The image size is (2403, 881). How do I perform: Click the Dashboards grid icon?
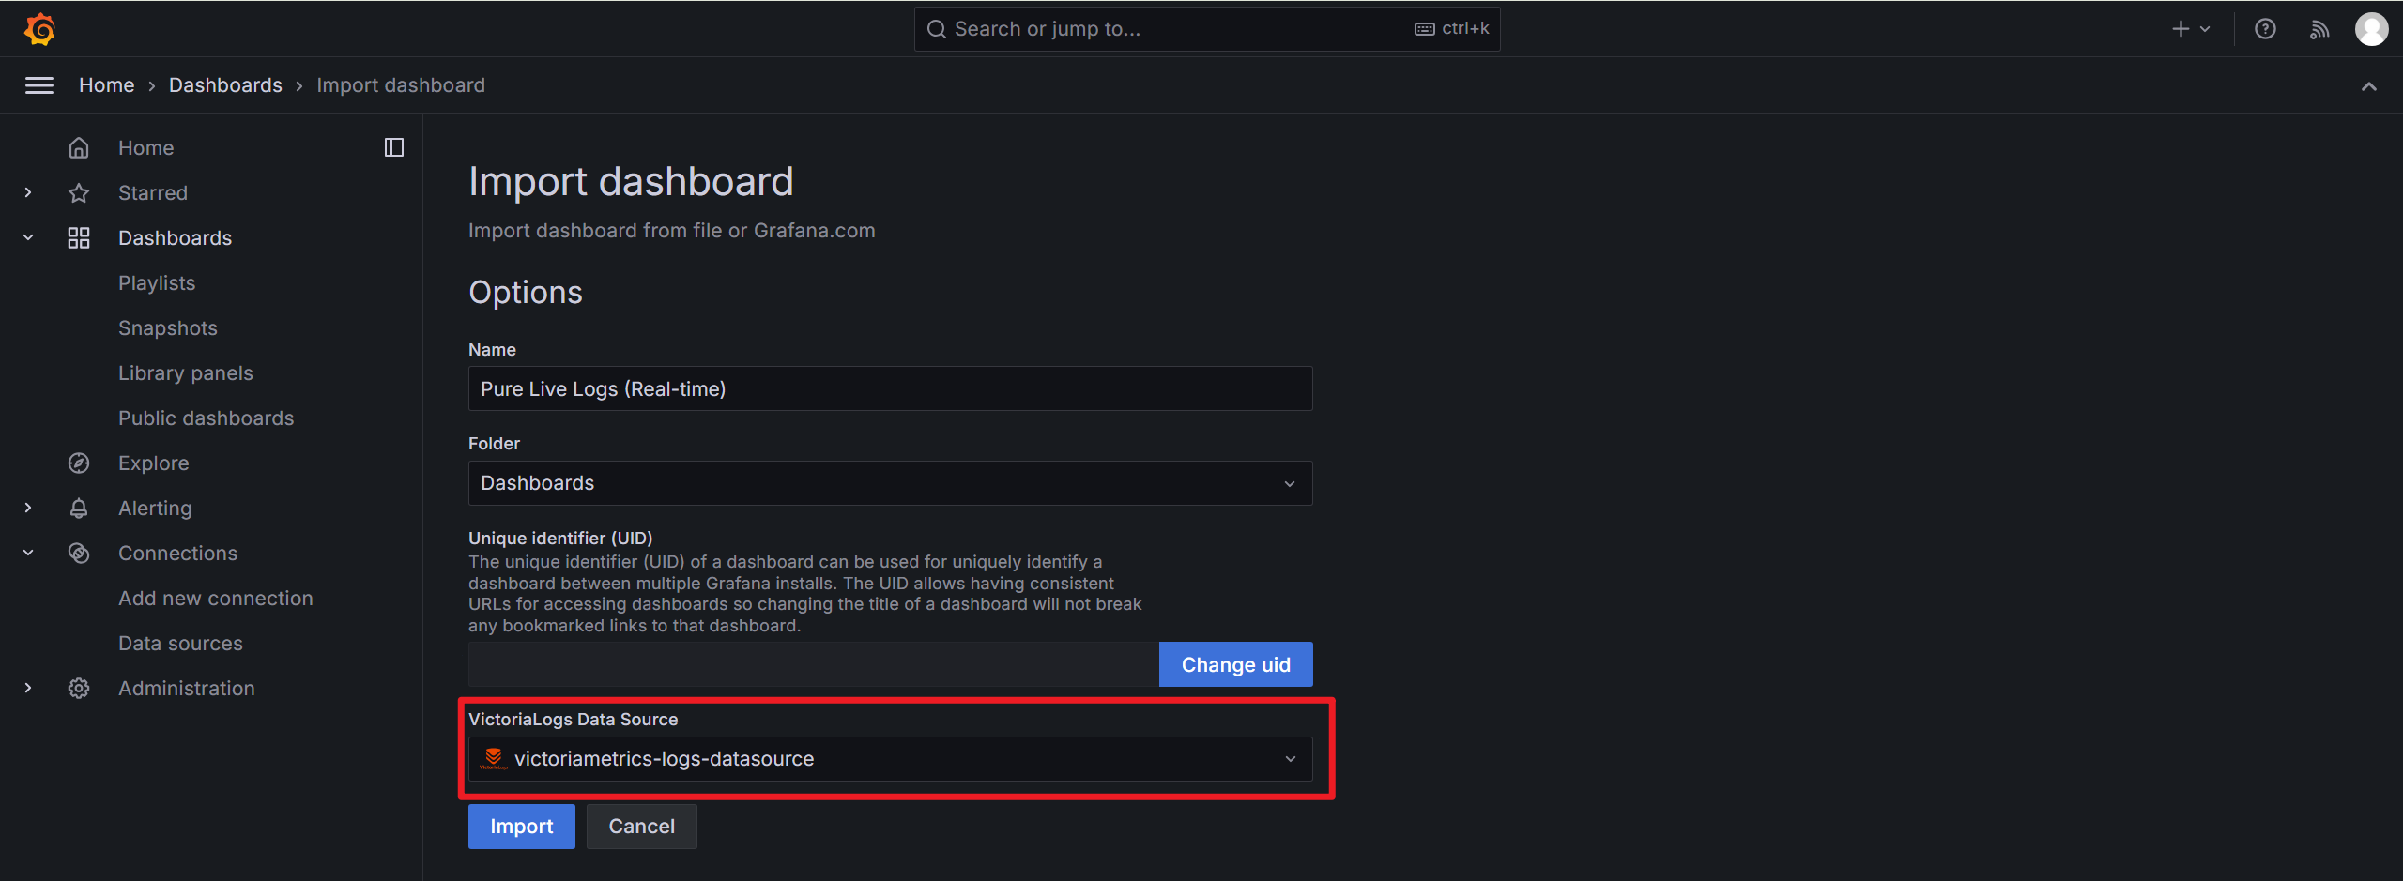(79, 237)
